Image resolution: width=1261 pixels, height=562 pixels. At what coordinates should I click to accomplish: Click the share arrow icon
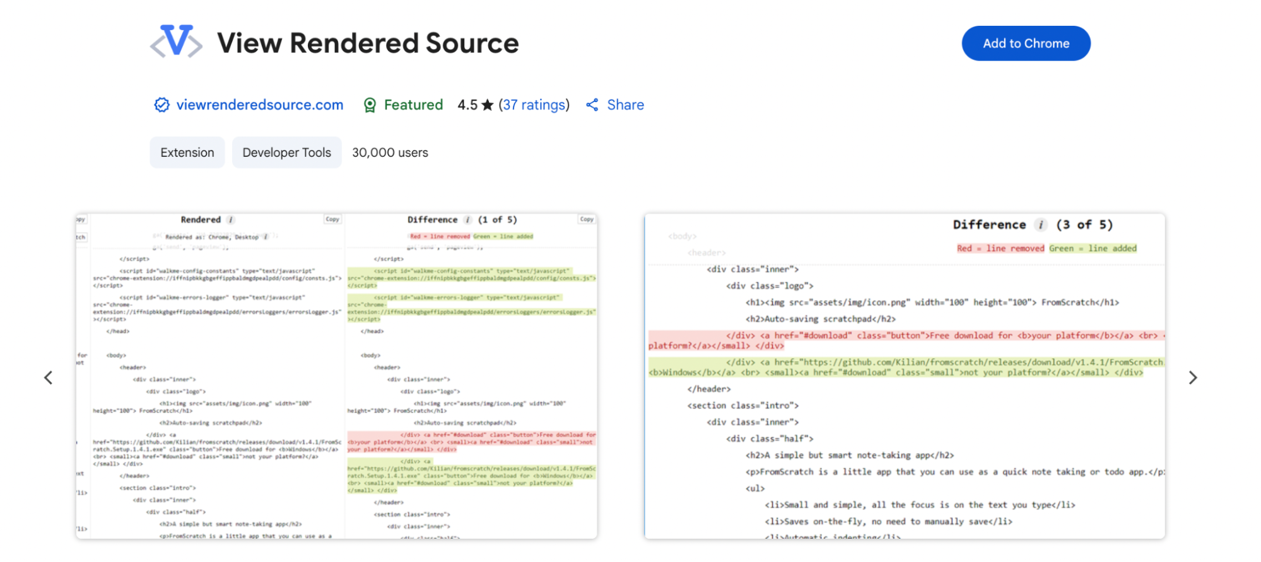pos(592,105)
